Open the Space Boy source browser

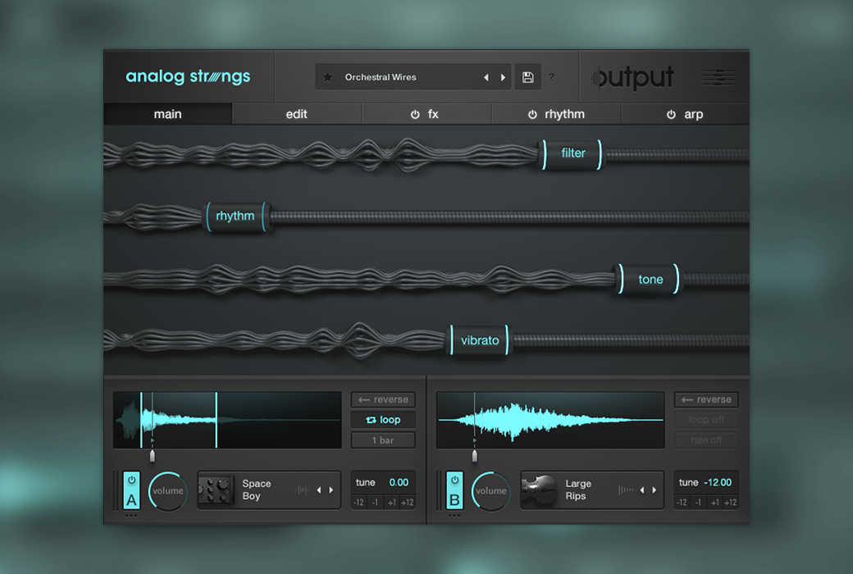tap(269, 490)
